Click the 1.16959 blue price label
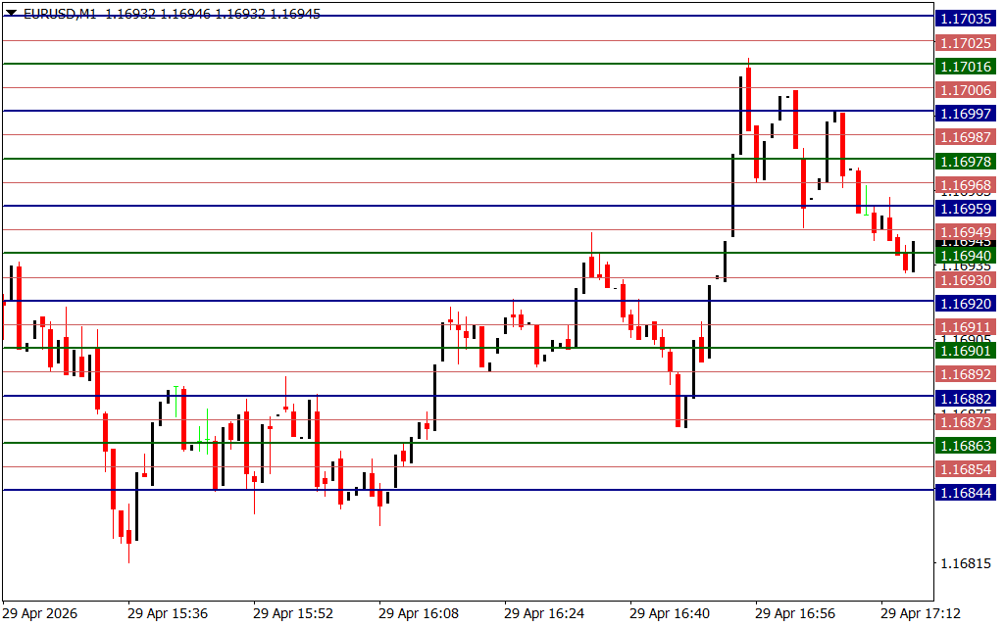 (x=966, y=209)
